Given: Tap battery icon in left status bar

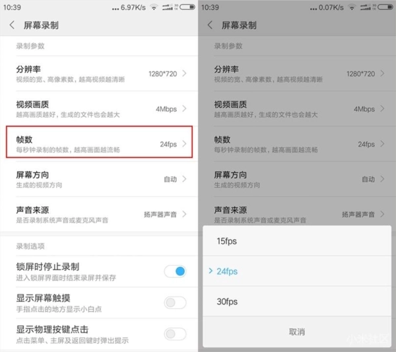Looking at the screenshot, I should [x=187, y=7].
